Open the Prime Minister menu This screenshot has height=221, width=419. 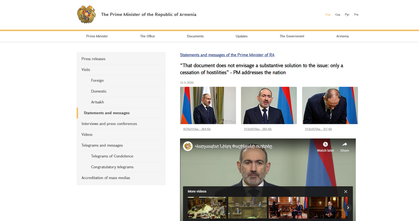[97, 36]
